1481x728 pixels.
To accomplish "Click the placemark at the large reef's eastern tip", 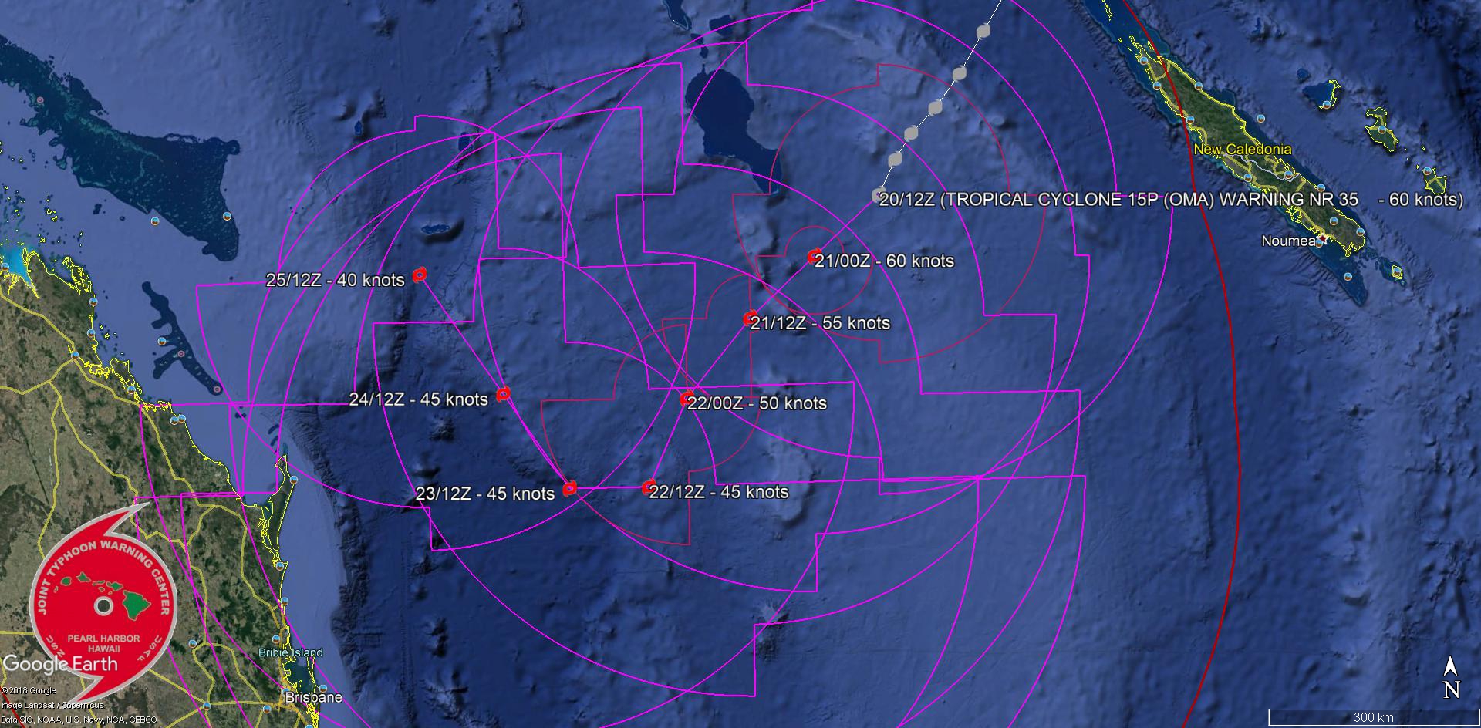I will (227, 217).
